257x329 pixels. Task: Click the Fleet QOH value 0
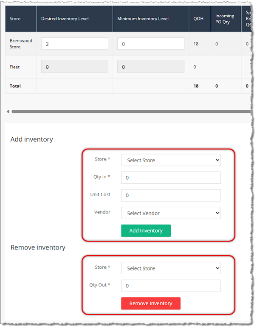(x=195, y=67)
